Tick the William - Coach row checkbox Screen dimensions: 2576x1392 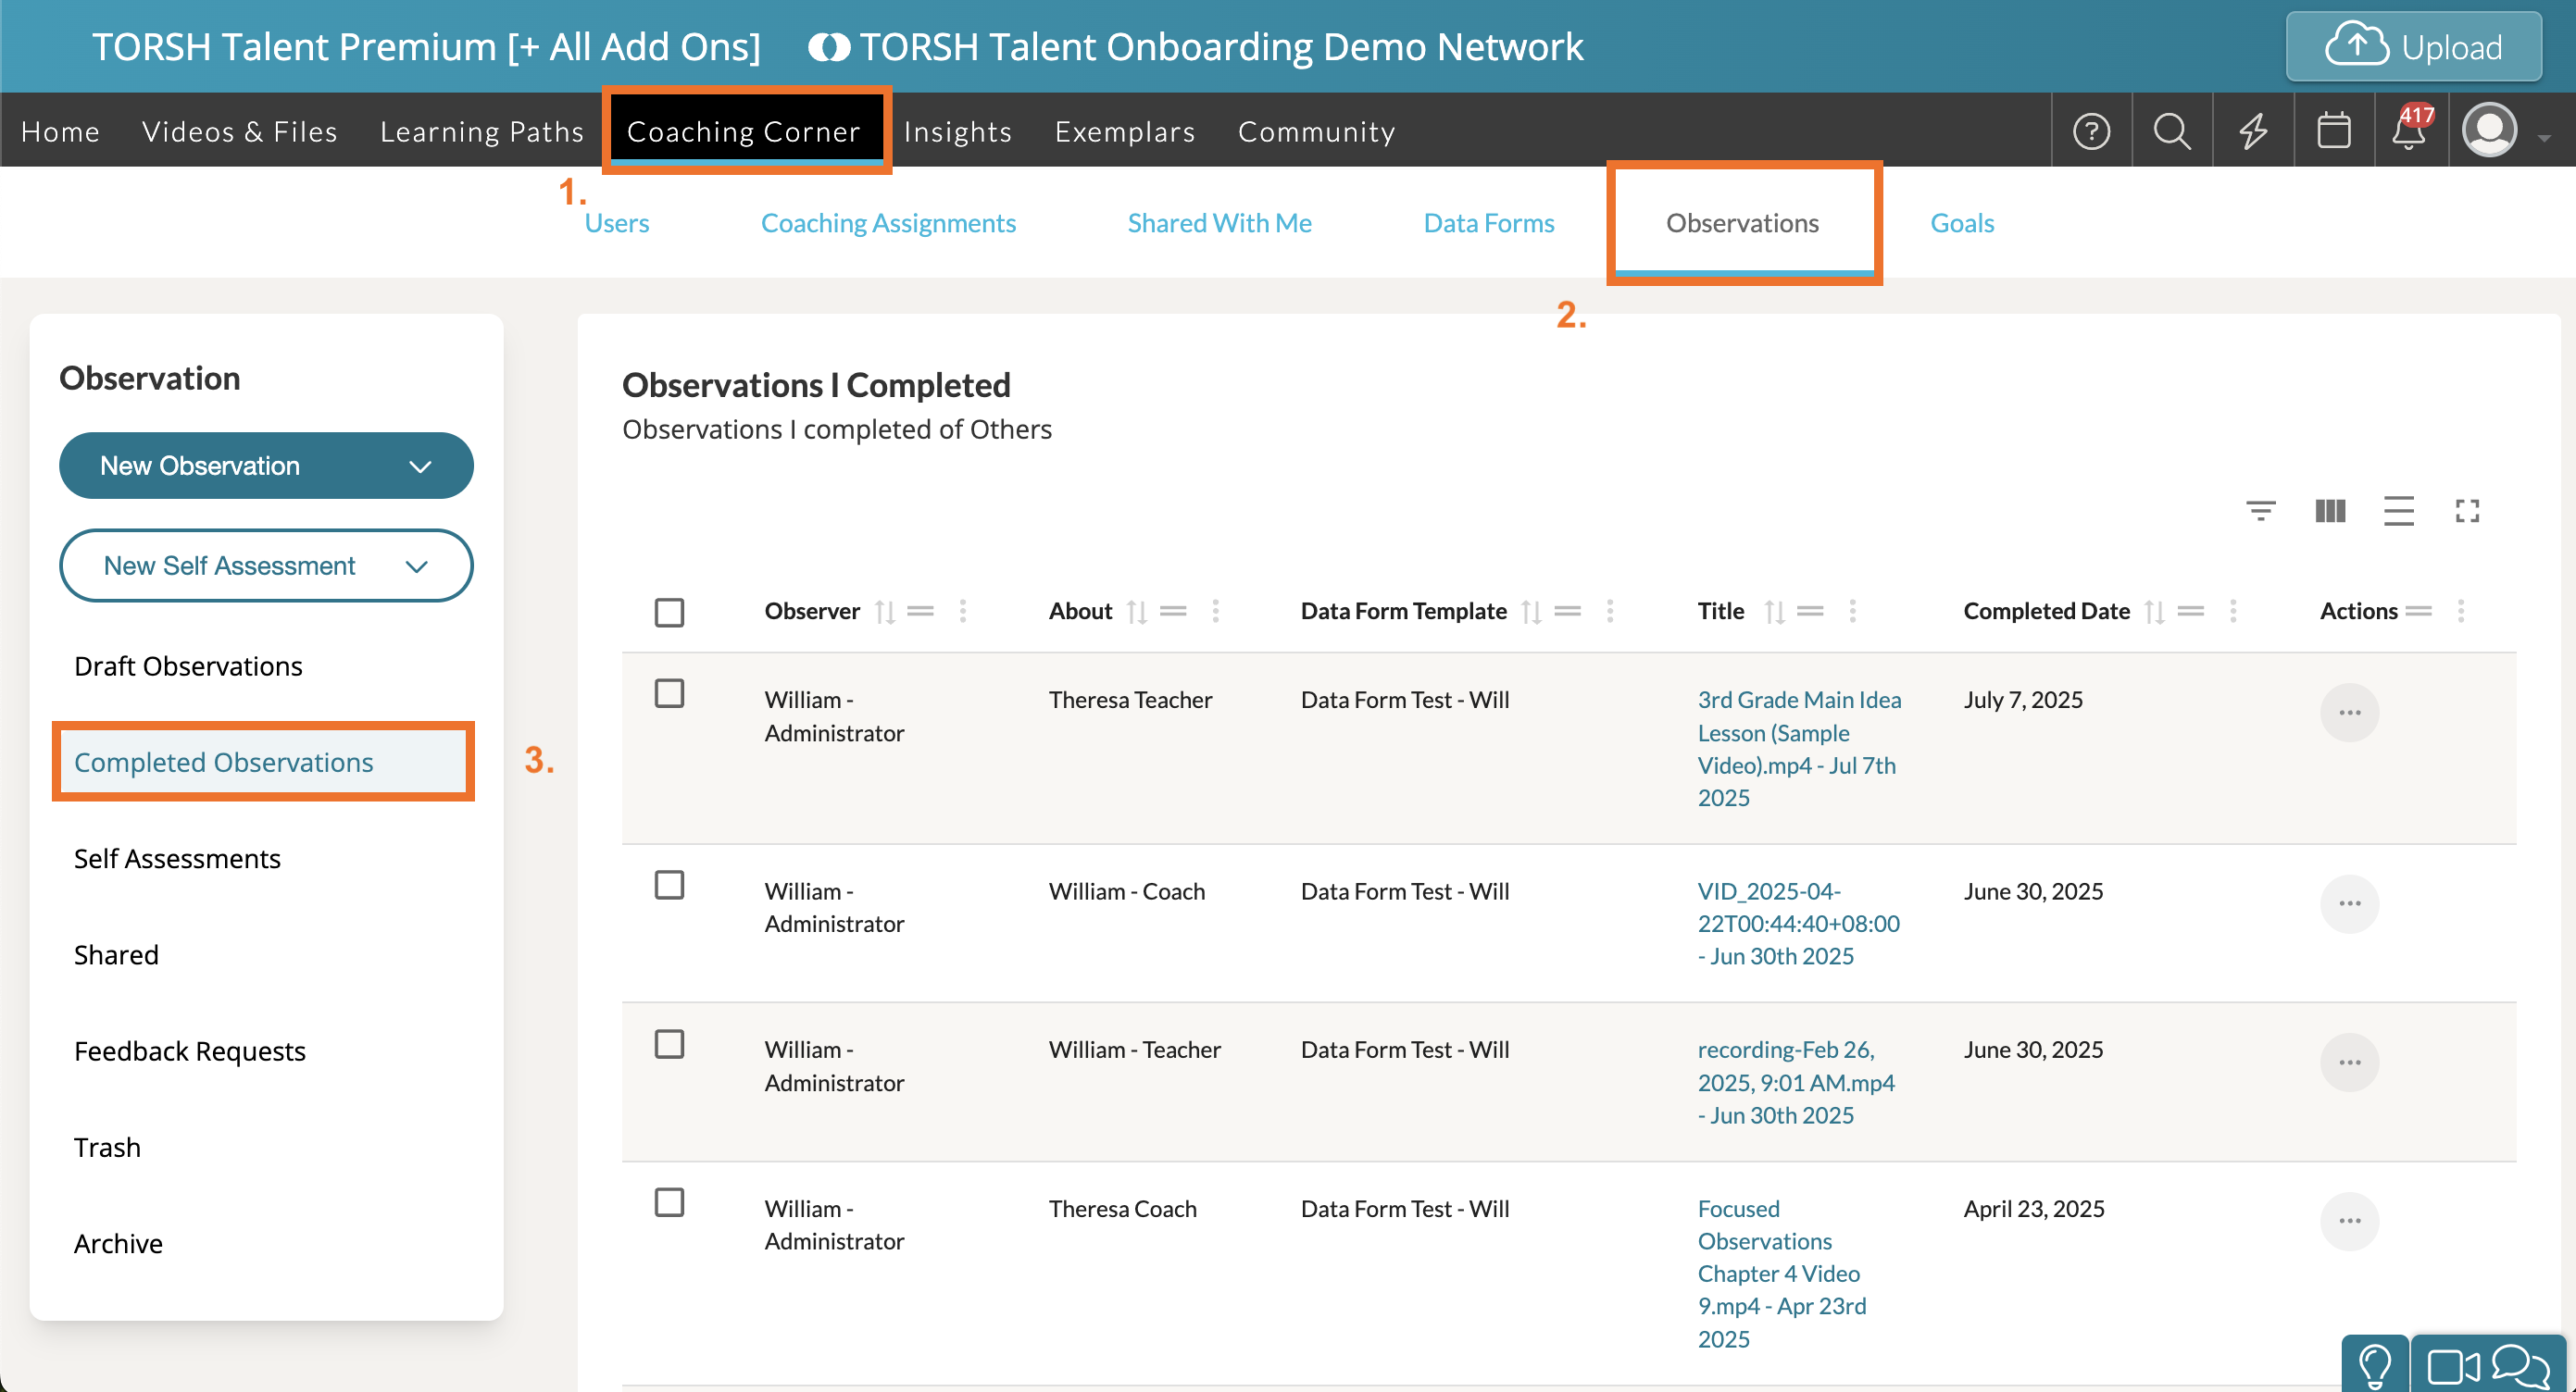(669, 886)
